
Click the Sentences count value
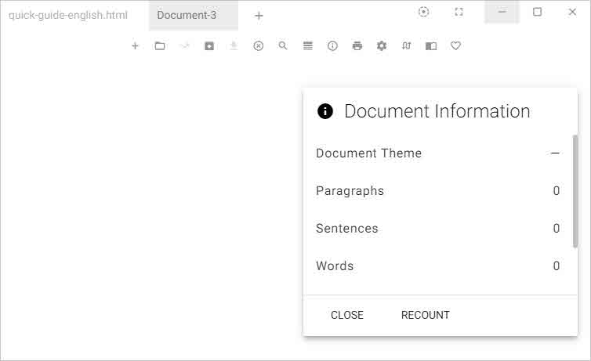click(x=556, y=229)
